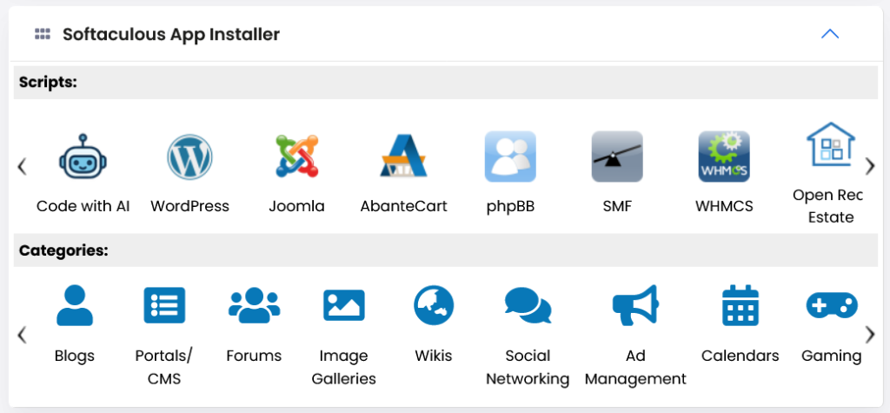
Task: Select the Wikis globe icon
Action: click(434, 305)
